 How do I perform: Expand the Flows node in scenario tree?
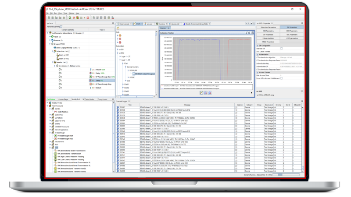50,37
